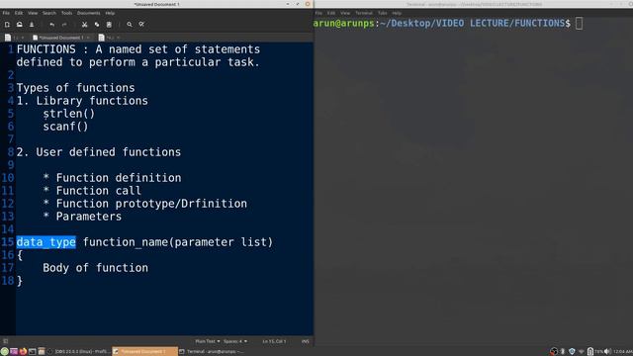The height and width of the screenshot is (356, 633).
Task: Open the clock in system tray
Action: click(622, 352)
